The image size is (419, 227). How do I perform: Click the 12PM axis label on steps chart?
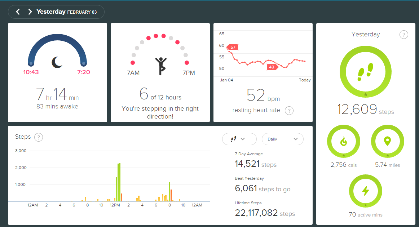tap(115, 205)
